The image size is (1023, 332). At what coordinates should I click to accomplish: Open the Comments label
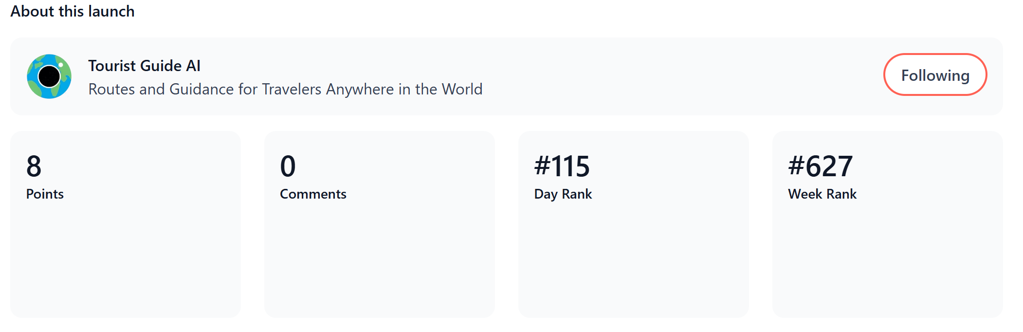tap(313, 194)
